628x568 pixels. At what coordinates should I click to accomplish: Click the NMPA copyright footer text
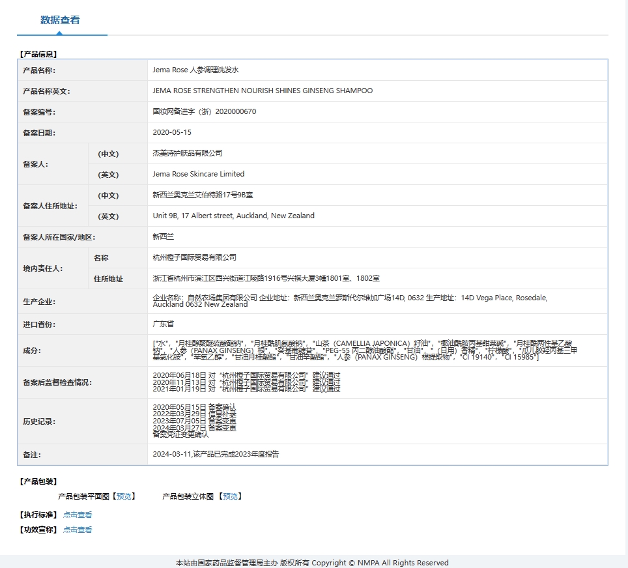click(x=312, y=562)
